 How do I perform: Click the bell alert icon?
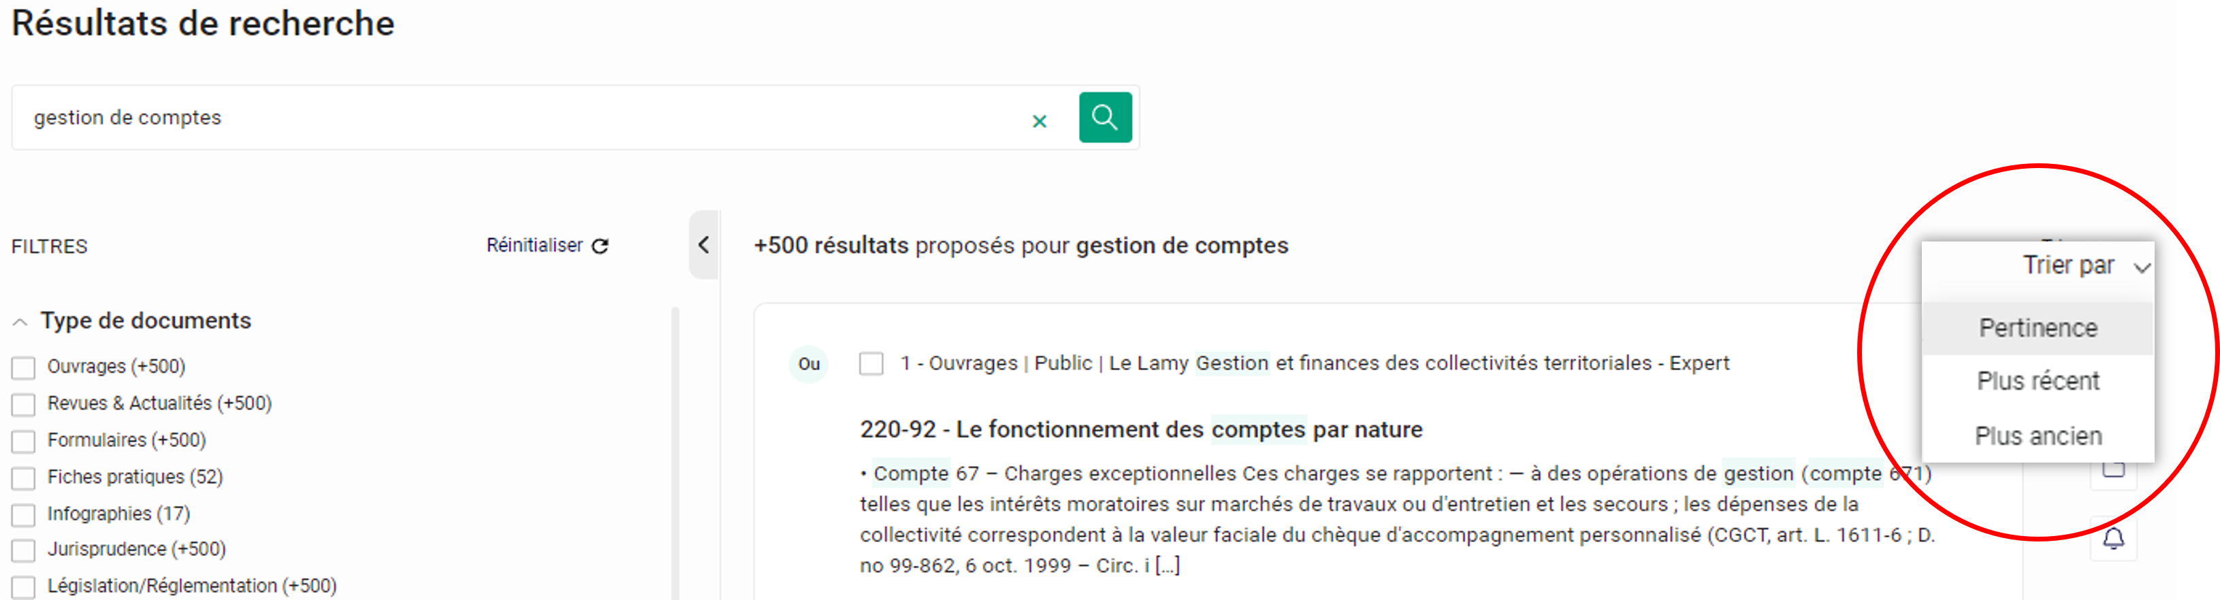point(2113,539)
